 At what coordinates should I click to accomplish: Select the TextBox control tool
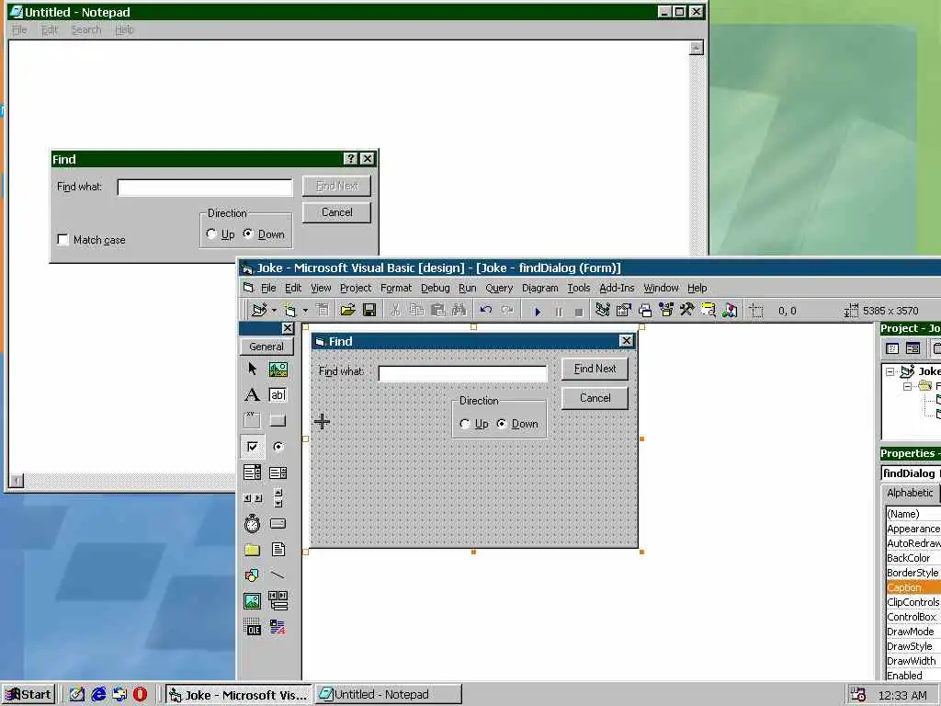tap(278, 394)
